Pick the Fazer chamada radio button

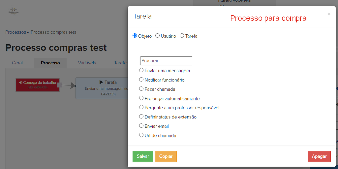(141, 89)
